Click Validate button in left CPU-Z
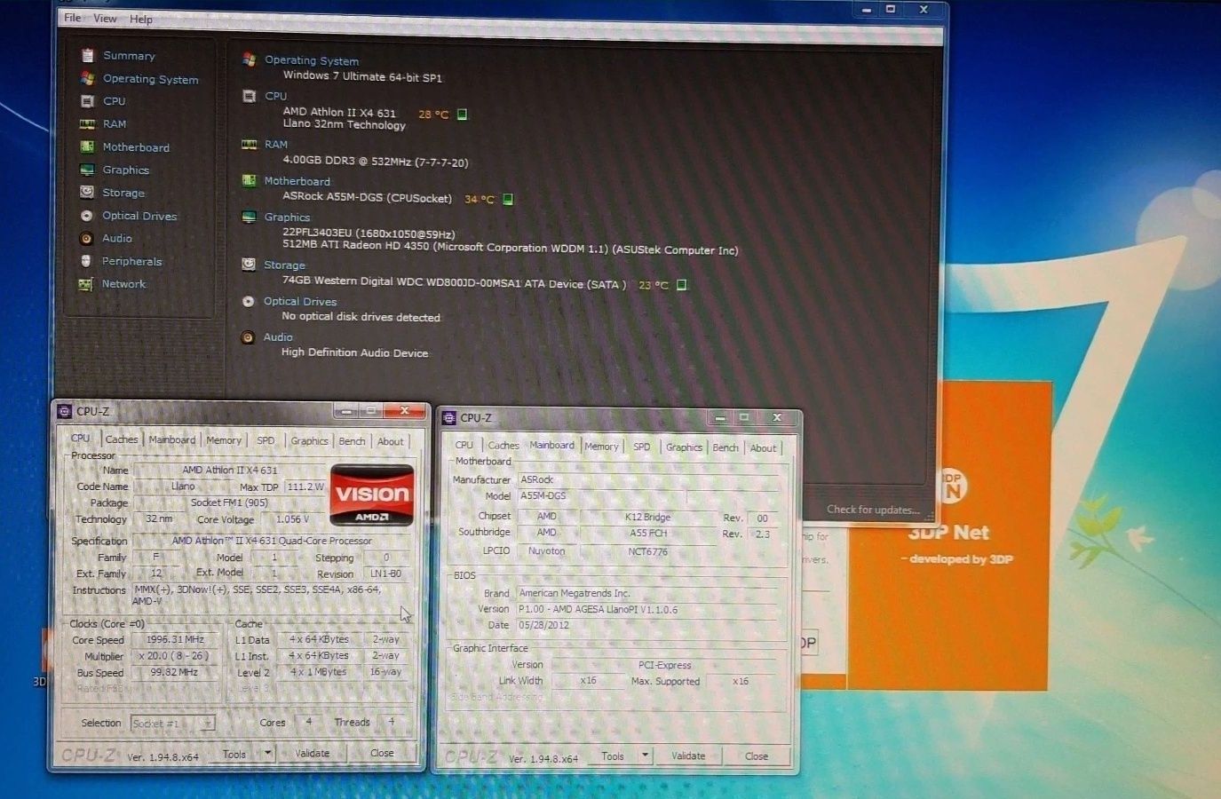 tap(312, 754)
